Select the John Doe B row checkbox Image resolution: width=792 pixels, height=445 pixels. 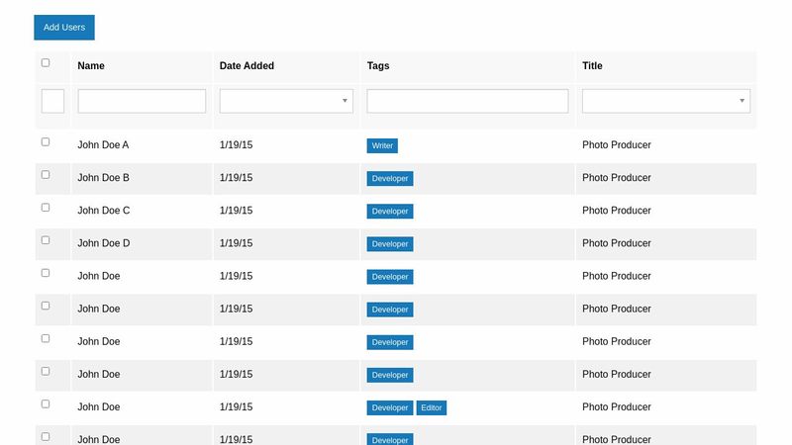46,175
